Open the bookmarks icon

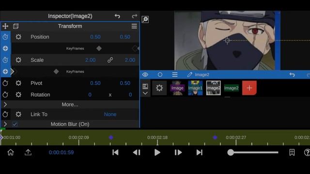pos(292,152)
